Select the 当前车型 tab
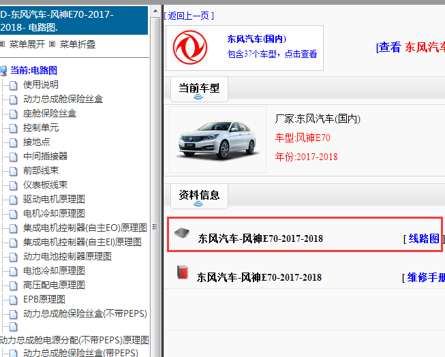This screenshot has width=445, height=357. point(199,89)
